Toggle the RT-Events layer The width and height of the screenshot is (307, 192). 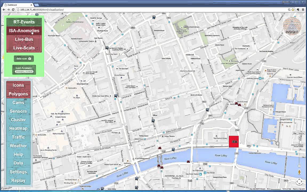[x=24, y=22]
